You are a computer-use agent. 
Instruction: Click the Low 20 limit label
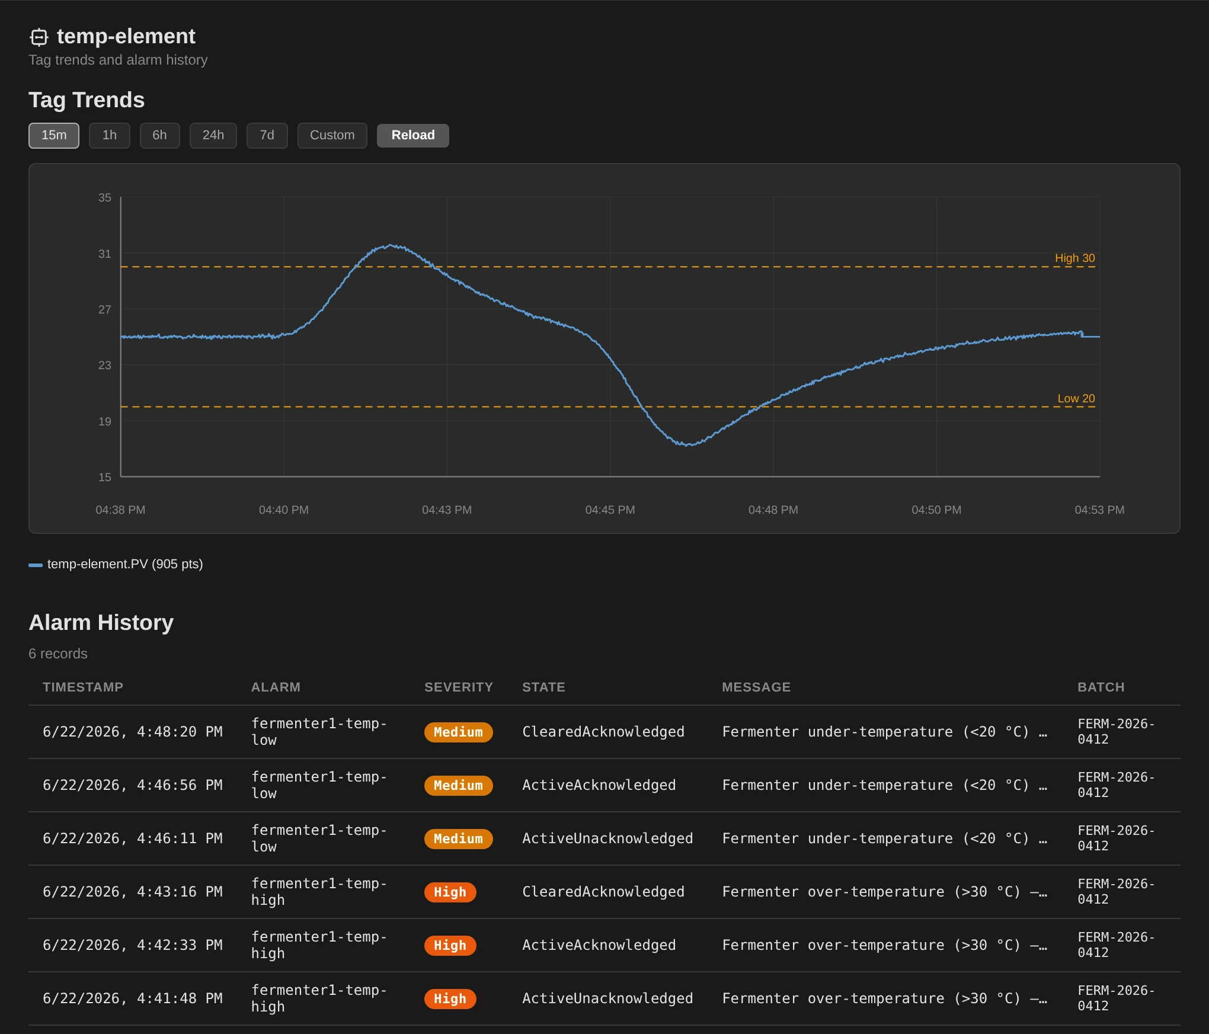pos(1076,399)
